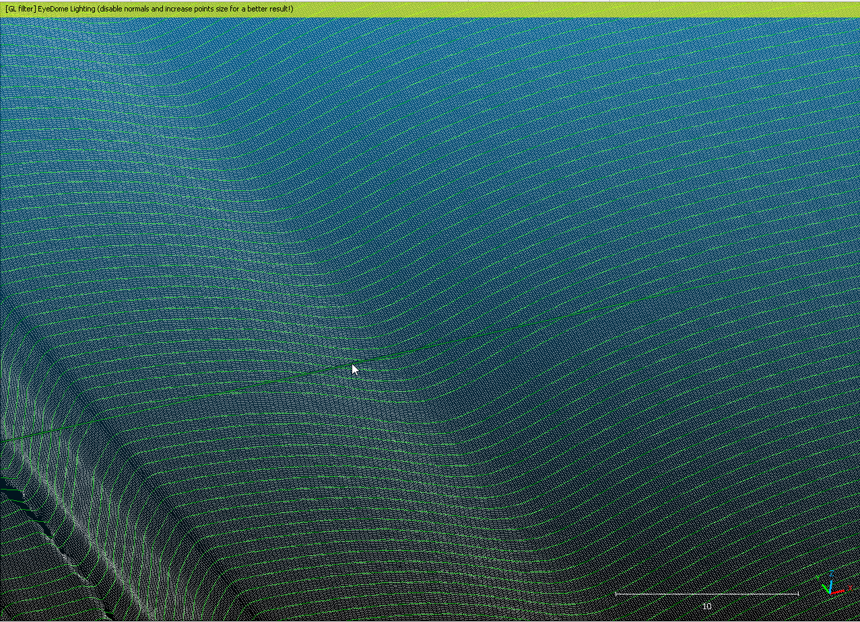Viewport: 860px width, 622px height.
Task: Click the red X axis on the orientation gizmo
Action: (x=838, y=591)
